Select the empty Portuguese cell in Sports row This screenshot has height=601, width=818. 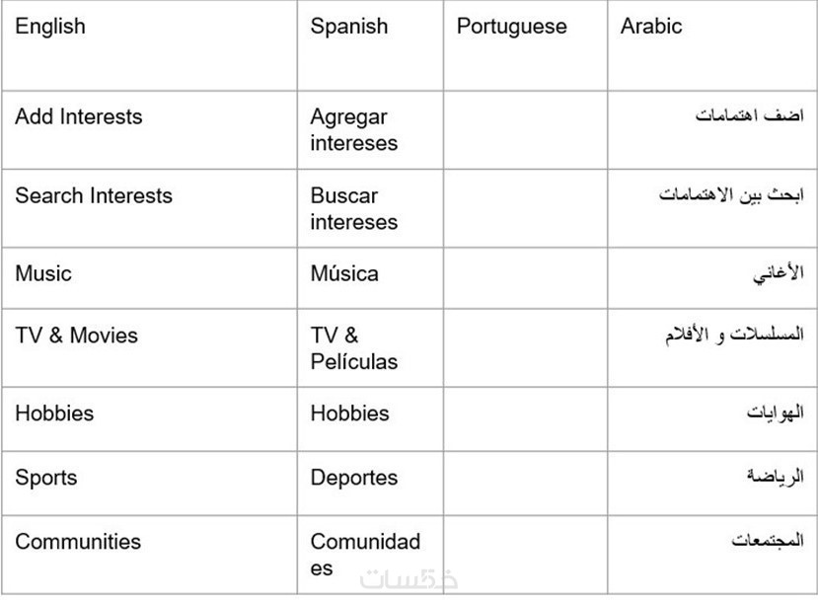click(525, 483)
